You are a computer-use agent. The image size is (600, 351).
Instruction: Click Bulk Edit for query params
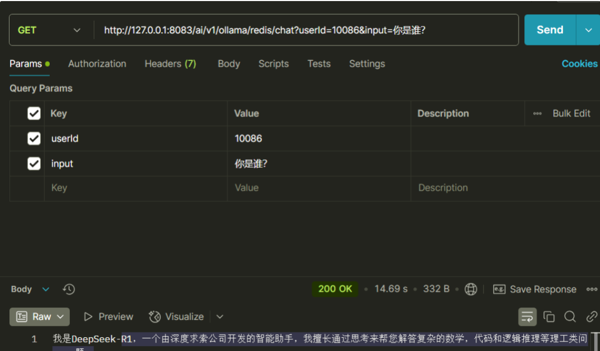[571, 113]
